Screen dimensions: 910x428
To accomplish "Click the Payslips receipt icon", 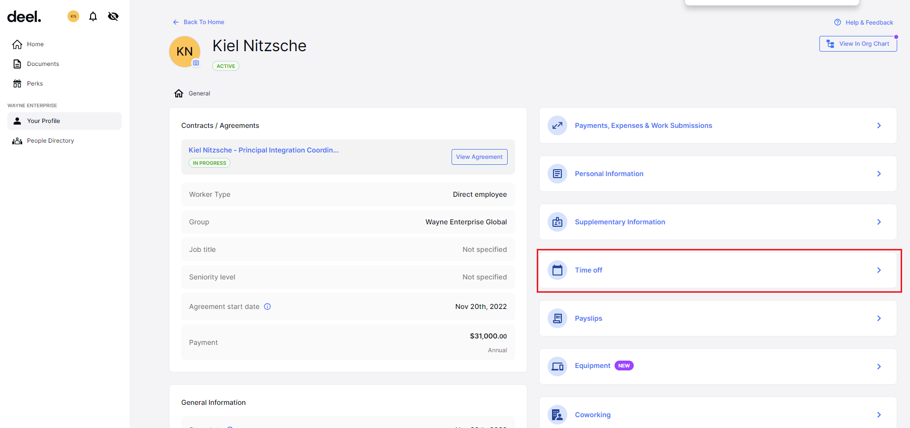I will (557, 318).
